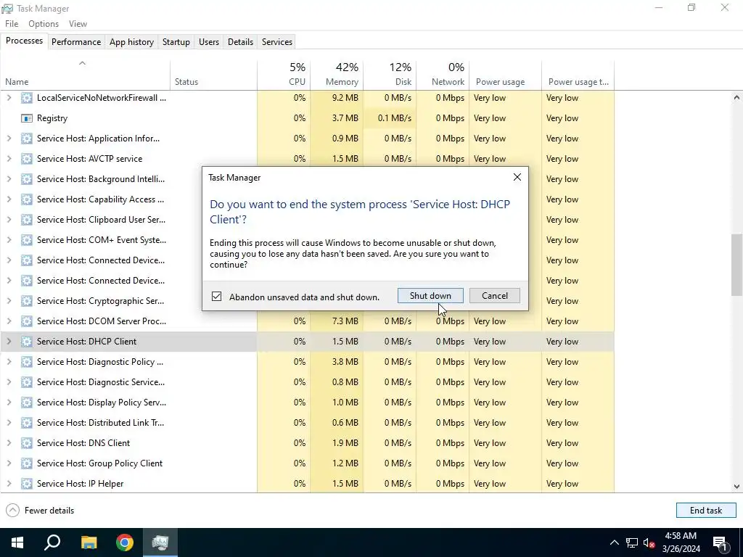
Task: Expand the LocalServiceNoNetworkFirewall process group
Action: [9, 98]
